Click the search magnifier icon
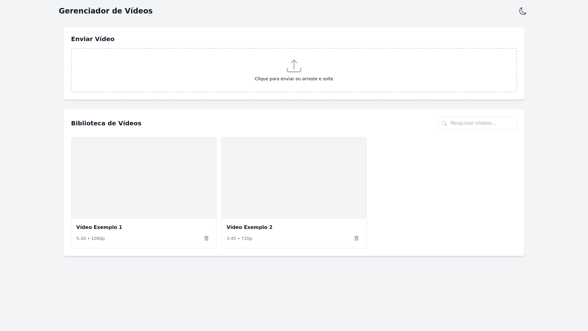The height and width of the screenshot is (331, 588). (x=444, y=123)
